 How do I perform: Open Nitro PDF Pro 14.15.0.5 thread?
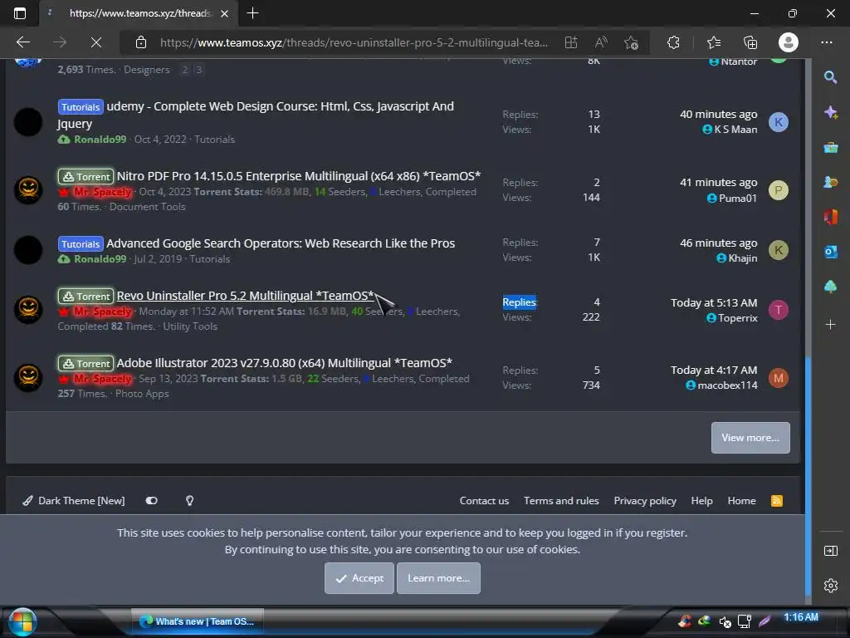click(x=299, y=176)
